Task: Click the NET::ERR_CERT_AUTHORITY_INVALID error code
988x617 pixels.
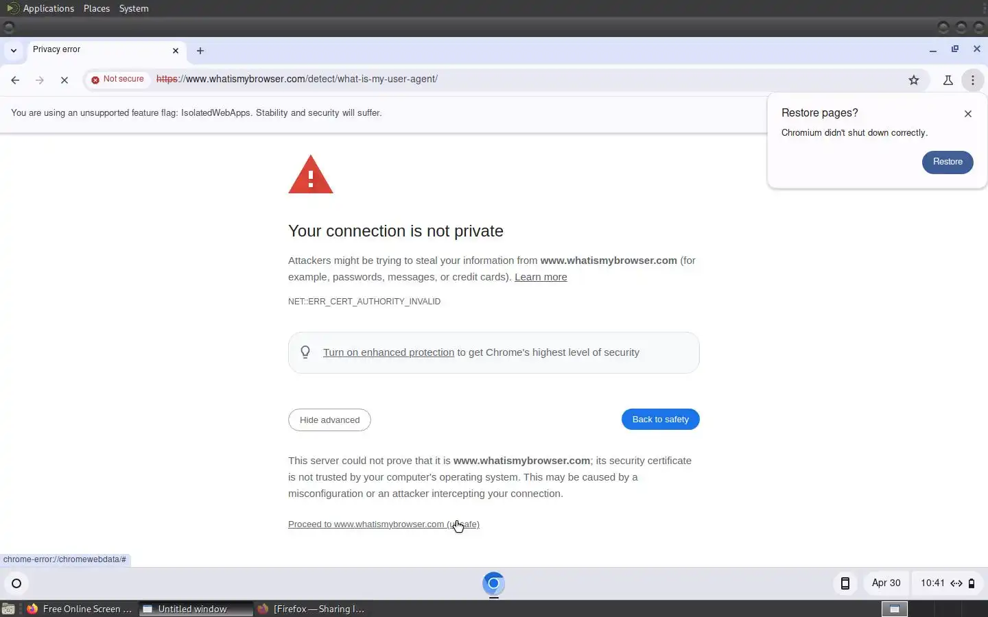Action: pyautogui.click(x=364, y=302)
